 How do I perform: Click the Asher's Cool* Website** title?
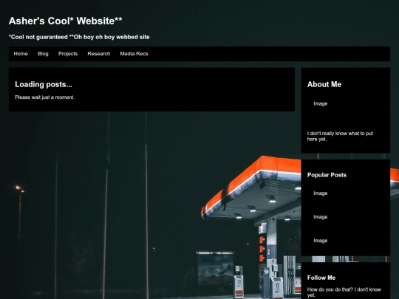[x=66, y=21]
